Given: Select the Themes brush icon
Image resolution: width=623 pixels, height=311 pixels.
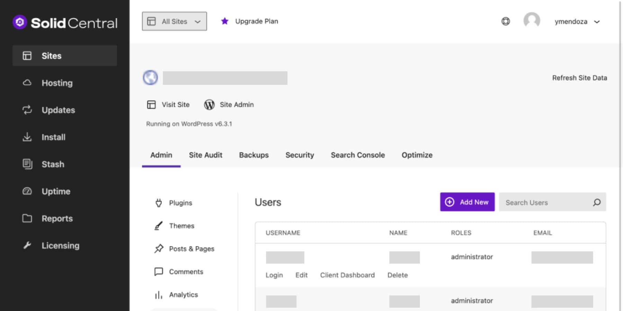Looking at the screenshot, I should click(x=158, y=226).
